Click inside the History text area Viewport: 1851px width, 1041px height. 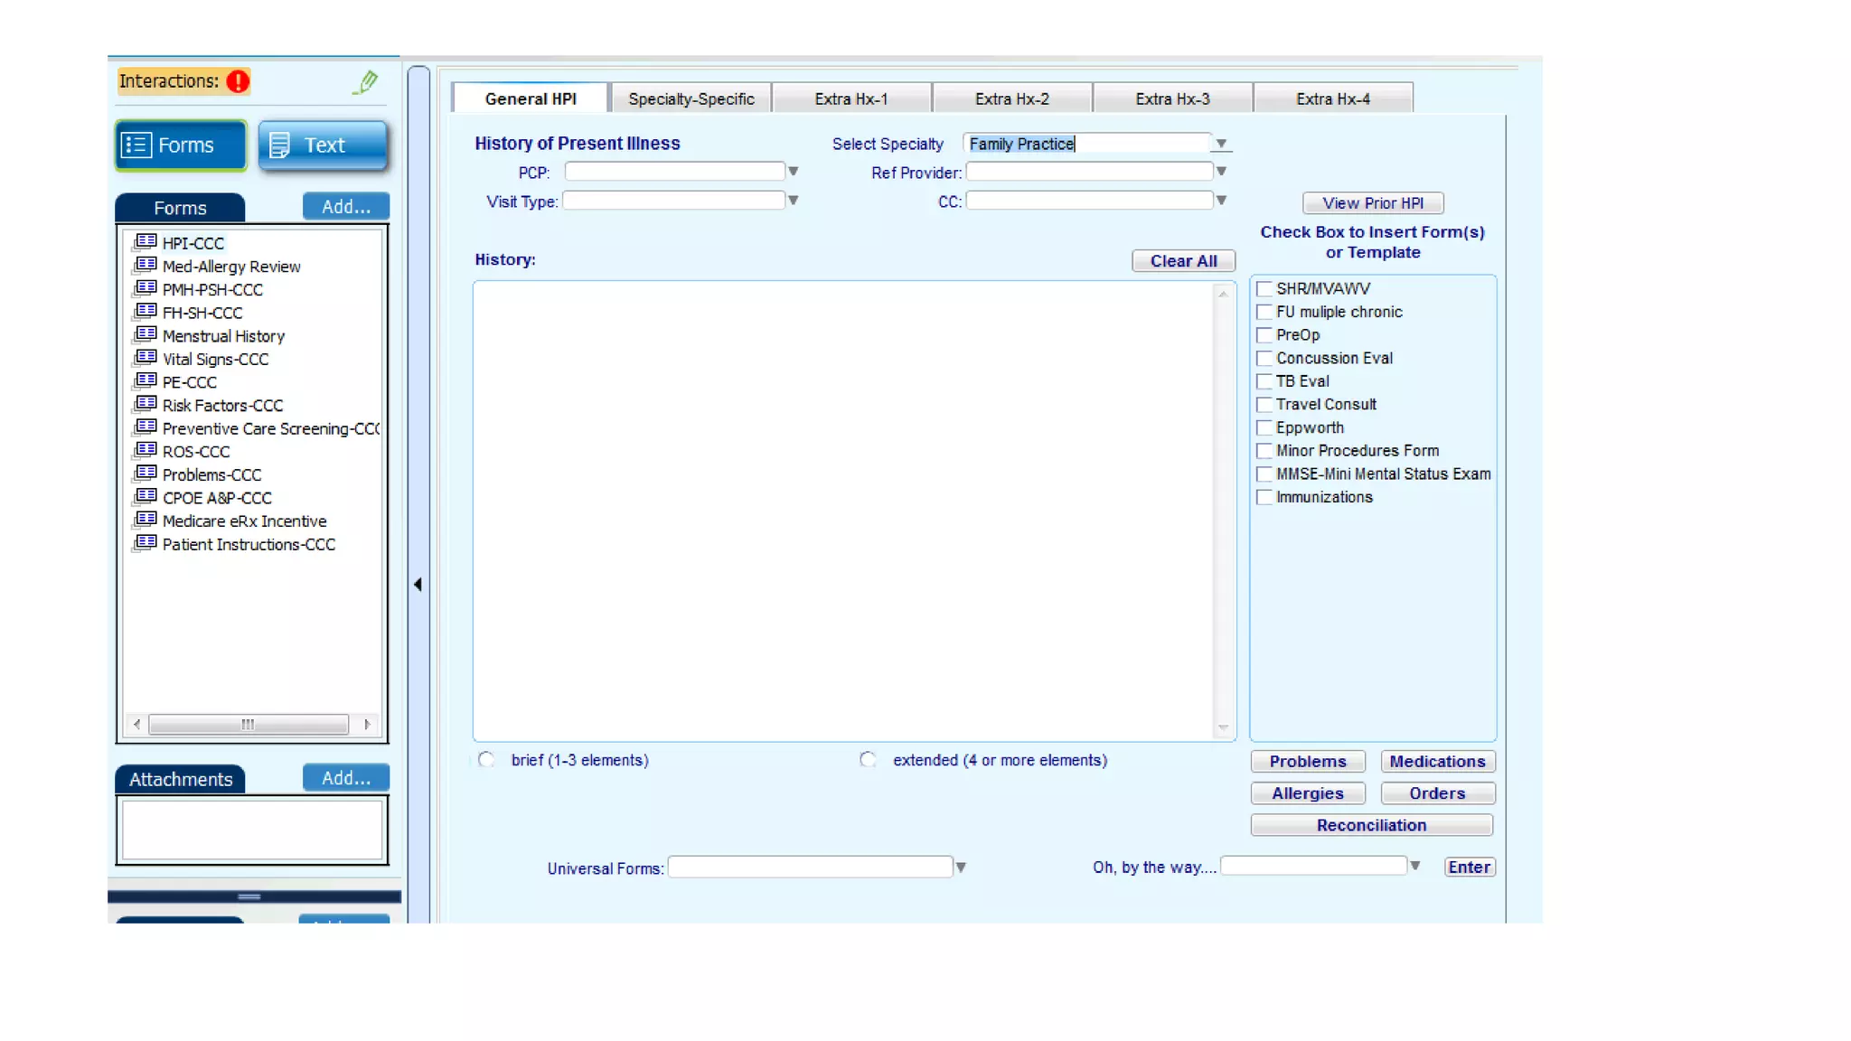845,511
